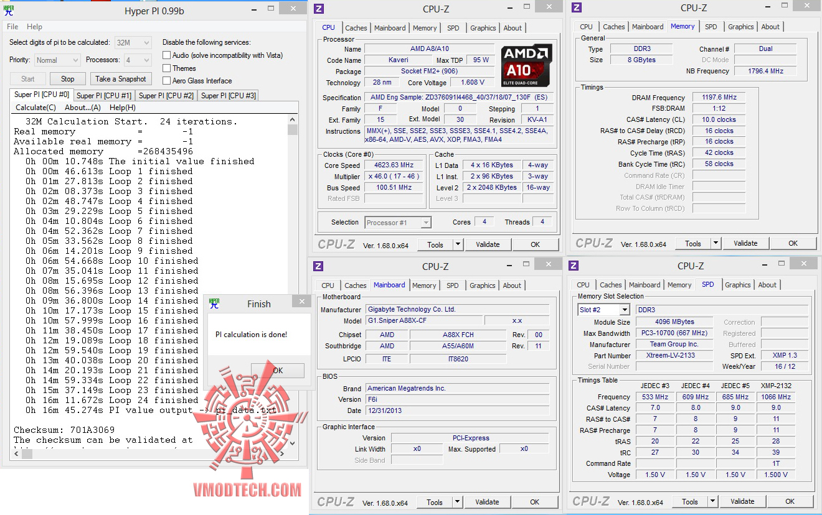Enable the Themes checkbox
The height and width of the screenshot is (515, 822).
(166, 68)
